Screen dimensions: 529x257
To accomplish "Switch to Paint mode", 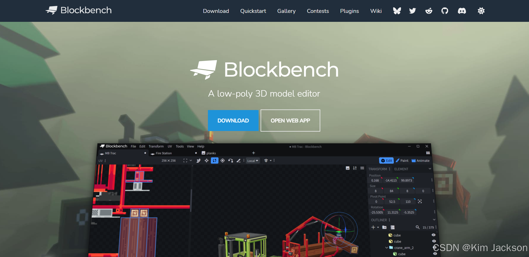I will pos(402,160).
